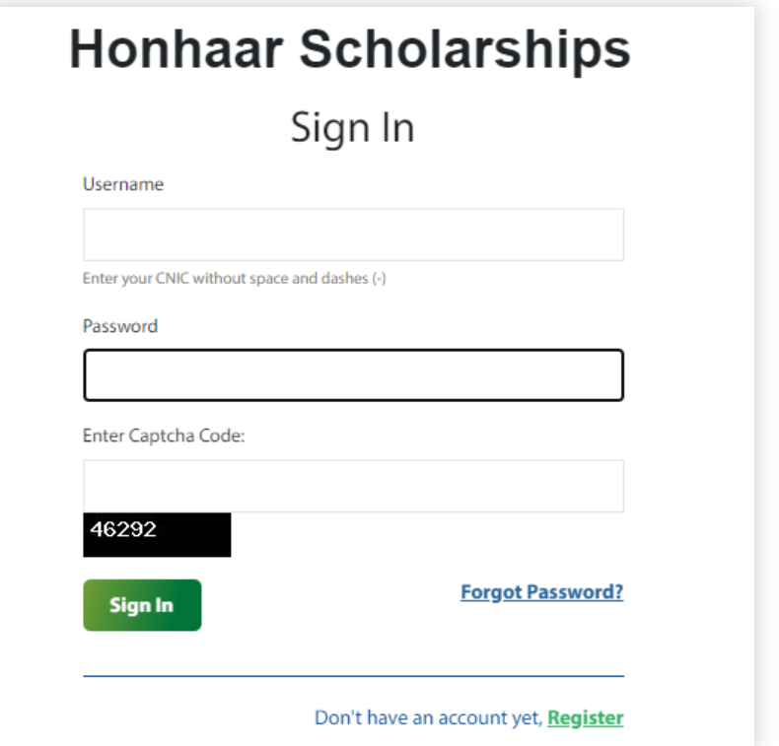Click the Password field label
The height and width of the screenshot is (746, 779).
point(120,326)
